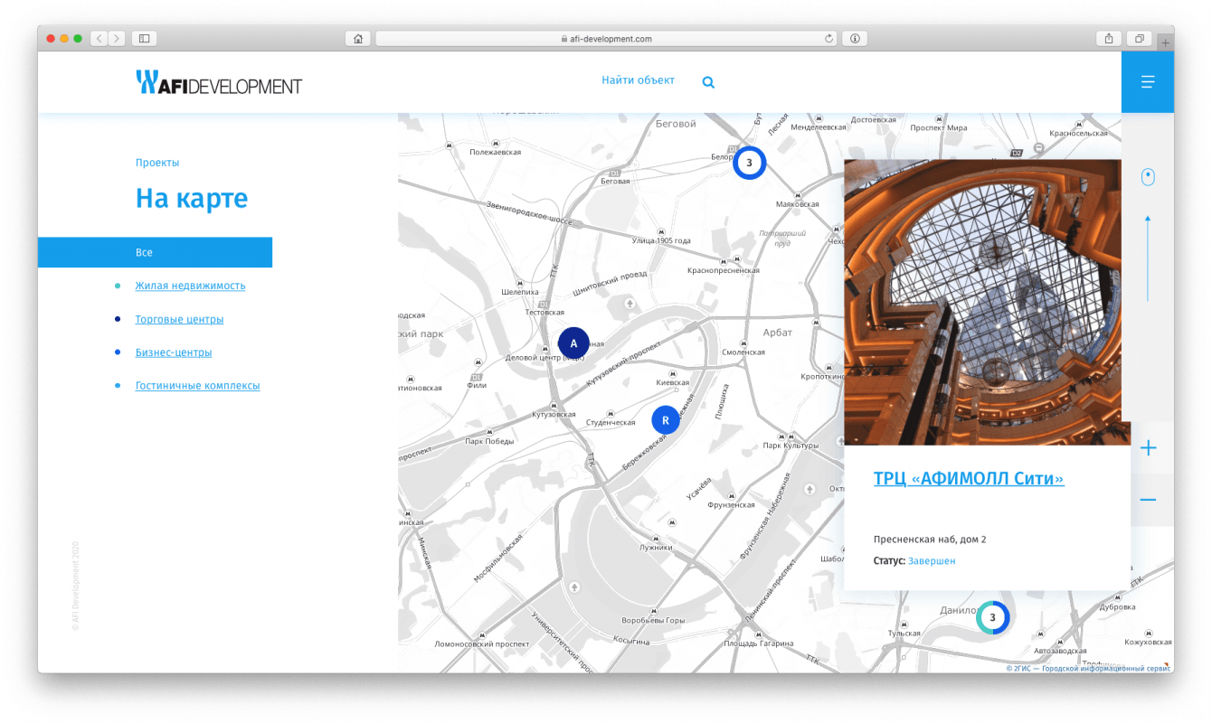
Task: Zoom in the map with the plus button
Action: 1149,447
